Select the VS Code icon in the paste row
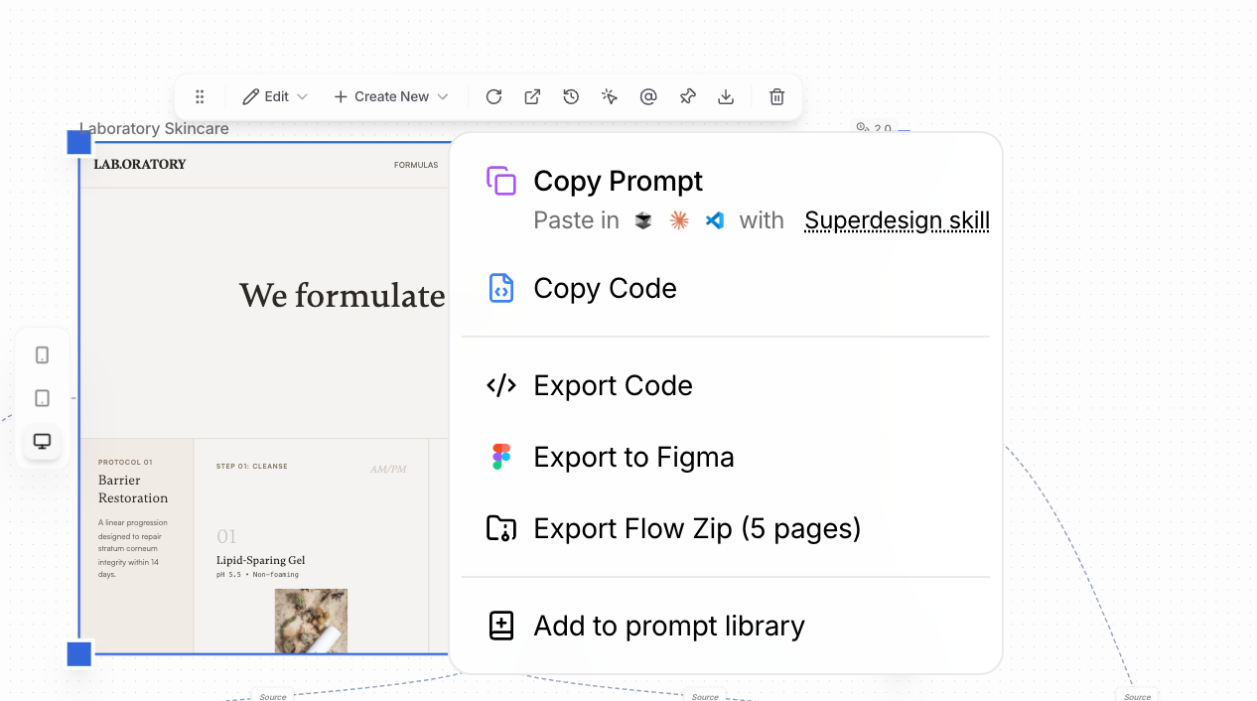The height and width of the screenshot is (701, 1257). [x=714, y=220]
